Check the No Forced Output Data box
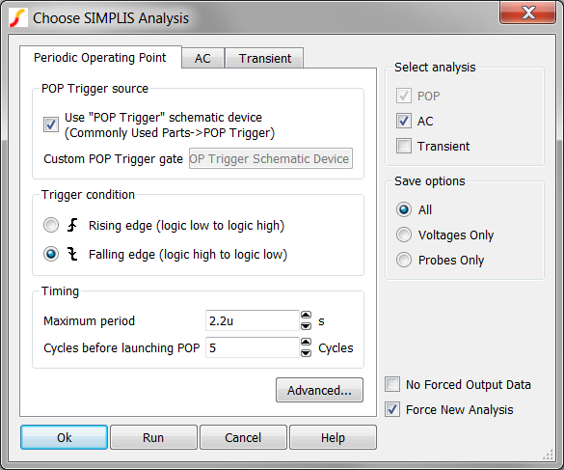564x470 pixels. pyautogui.click(x=392, y=384)
